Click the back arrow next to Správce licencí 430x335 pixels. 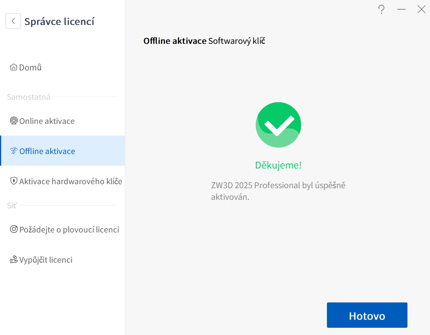coord(13,21)
